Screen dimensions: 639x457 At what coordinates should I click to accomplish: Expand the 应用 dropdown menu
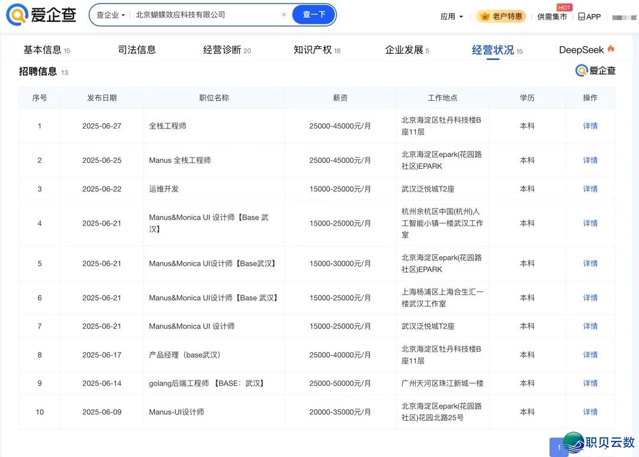click(x=451, y=17)
